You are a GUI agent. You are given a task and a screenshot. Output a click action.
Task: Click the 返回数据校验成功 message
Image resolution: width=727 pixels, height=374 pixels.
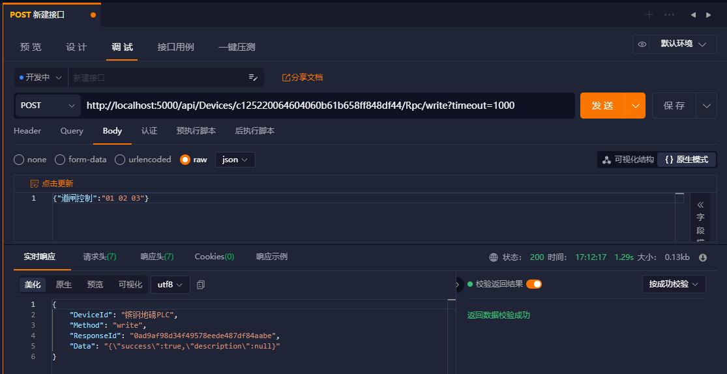tap(498, 315)
